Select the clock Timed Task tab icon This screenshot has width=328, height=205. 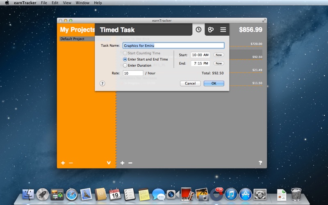[198, 30]
